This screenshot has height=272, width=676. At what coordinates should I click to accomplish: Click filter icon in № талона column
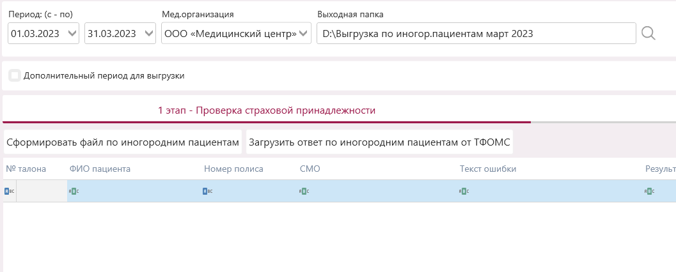(9, 191)
